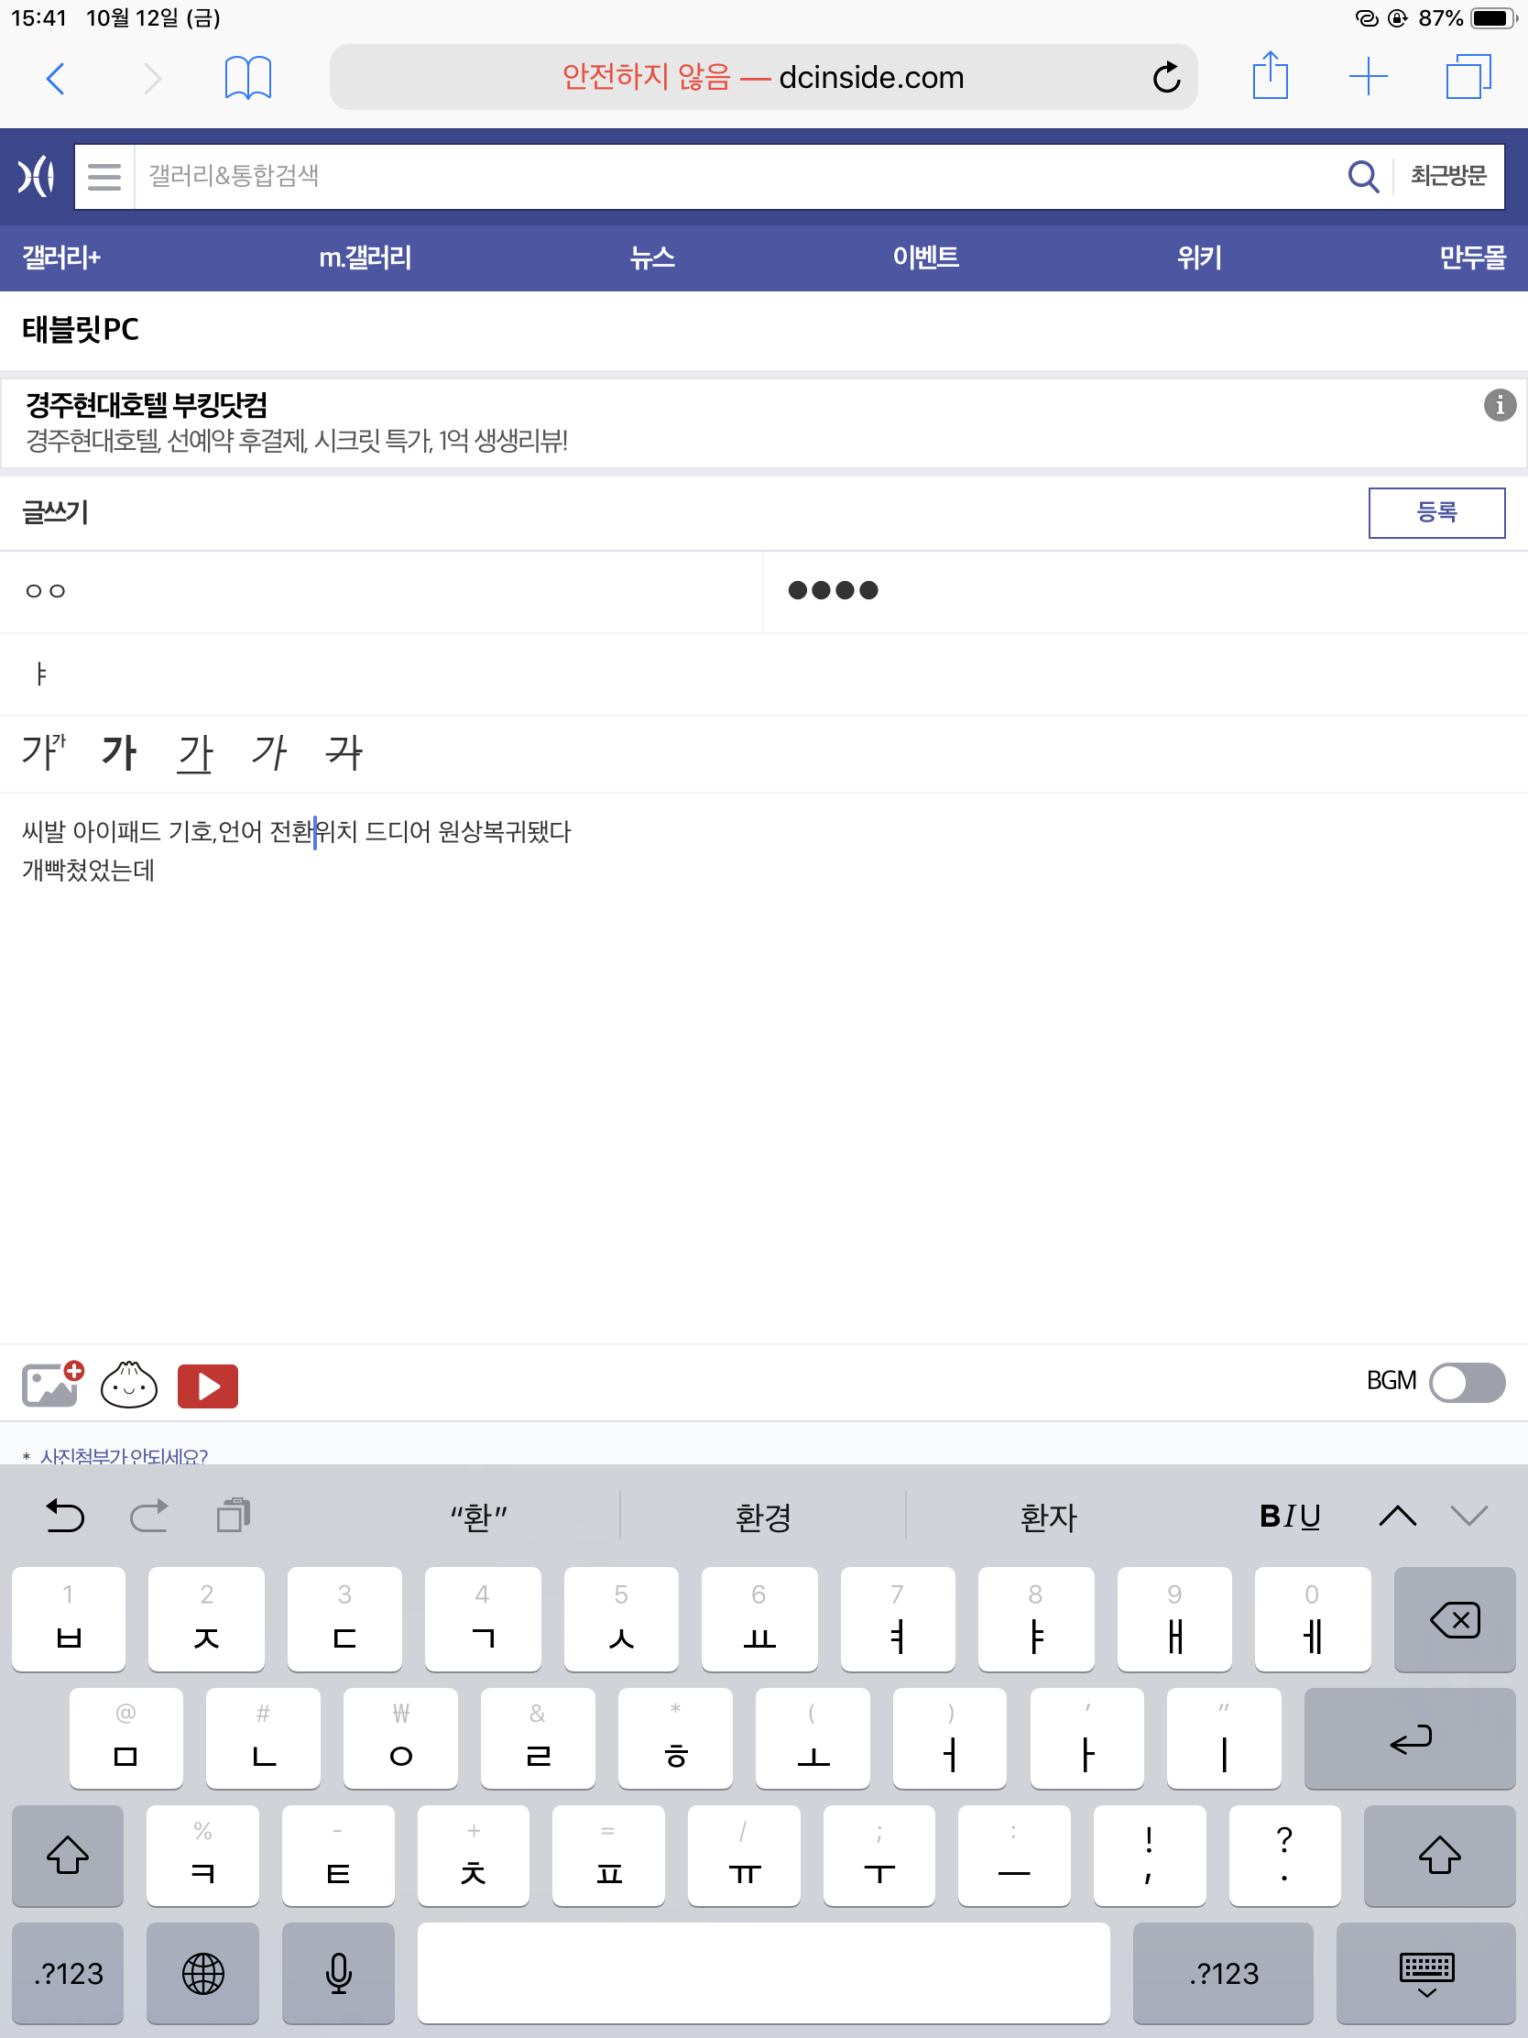Image resolution: width=1528 pixels, height=2038 pixels.
Task: Go back with Safari back arrow
Action: click(x=55, y=78)
